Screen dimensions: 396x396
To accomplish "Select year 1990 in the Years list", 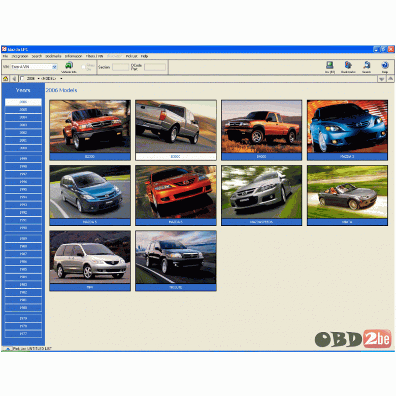I will click(x=23, y=228).
